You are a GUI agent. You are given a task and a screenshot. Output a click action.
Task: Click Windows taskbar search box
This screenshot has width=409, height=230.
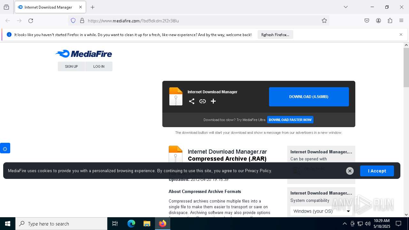pos(61,224)
